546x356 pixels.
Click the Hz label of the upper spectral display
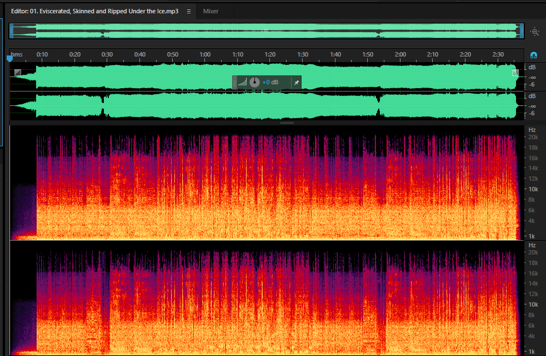tap(532, 130)
